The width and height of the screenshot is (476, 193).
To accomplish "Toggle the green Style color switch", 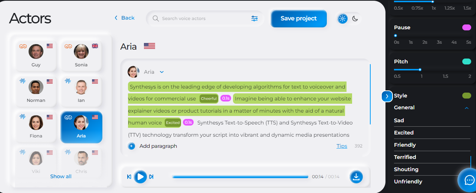I will click(467, 96).
